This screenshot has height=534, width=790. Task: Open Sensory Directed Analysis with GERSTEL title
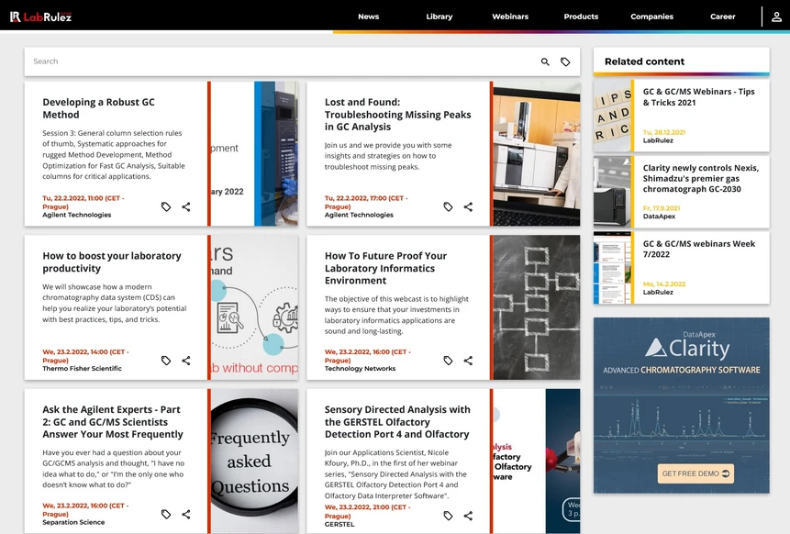click(397, 422)
